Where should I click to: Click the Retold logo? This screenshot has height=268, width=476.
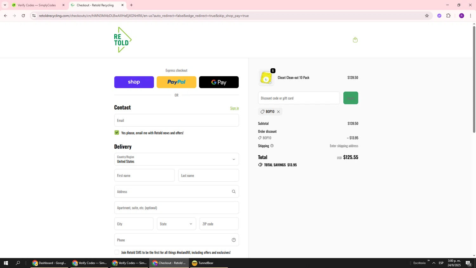[x=123, y=40]
